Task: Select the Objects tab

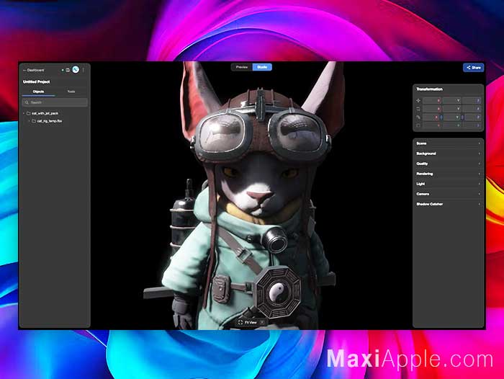Action: pyautogui.click(x=39, y=92)
